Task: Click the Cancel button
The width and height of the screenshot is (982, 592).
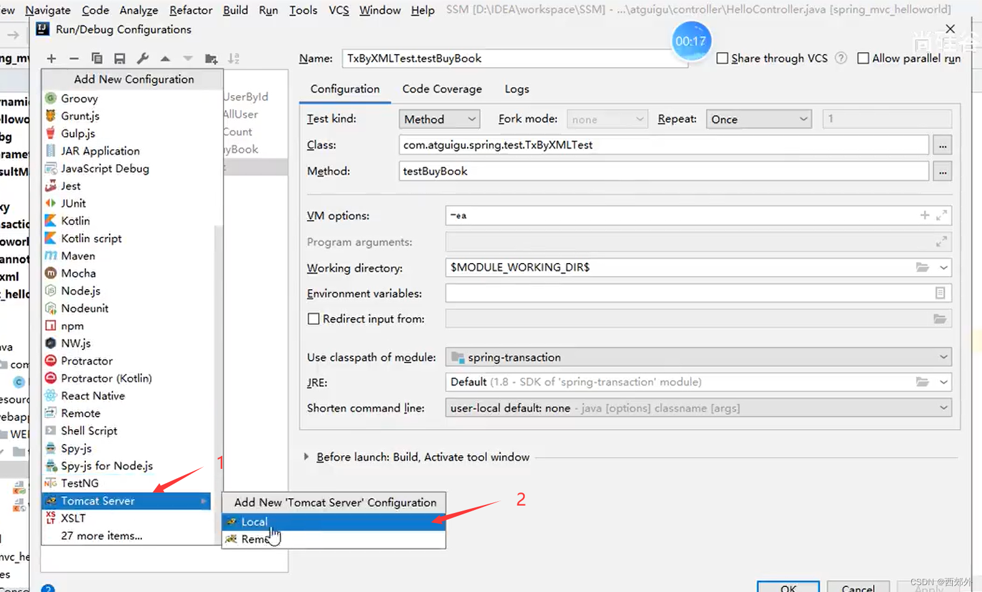Action: click(857, 588)
